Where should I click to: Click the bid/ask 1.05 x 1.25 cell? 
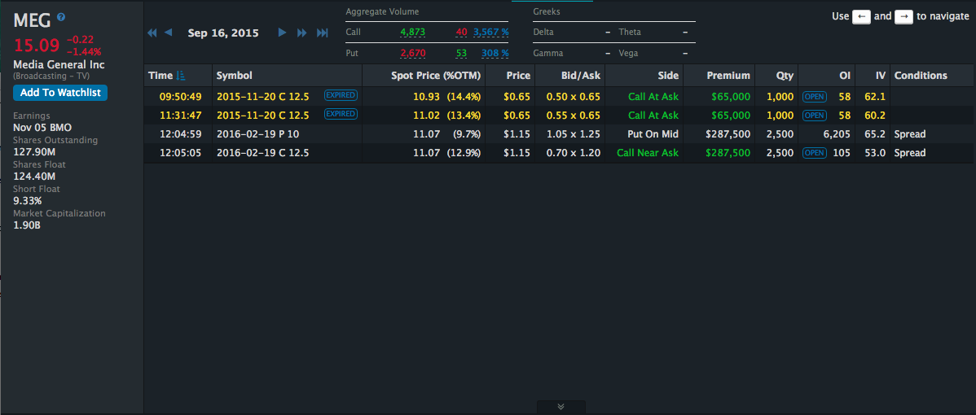pyautogui.click(x=574, y=134)
